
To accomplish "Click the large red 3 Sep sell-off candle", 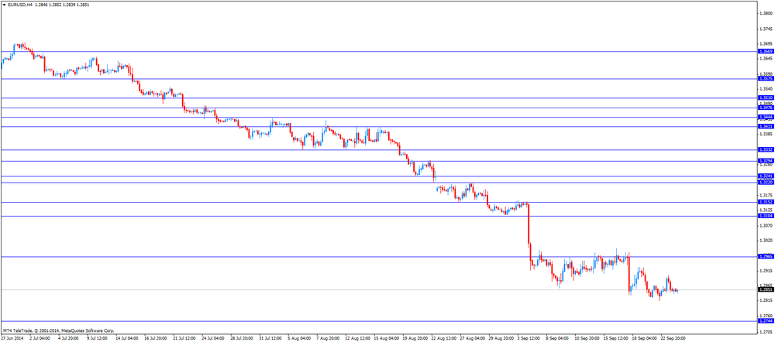I will click(x=529, y=224).
